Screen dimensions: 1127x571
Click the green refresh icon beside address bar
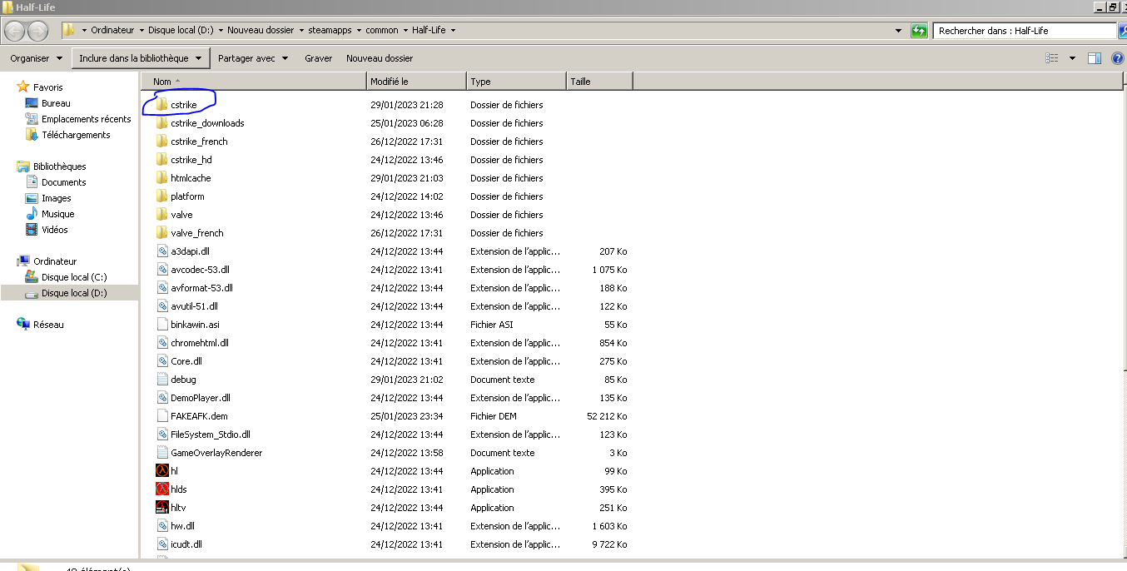point(919,31)
